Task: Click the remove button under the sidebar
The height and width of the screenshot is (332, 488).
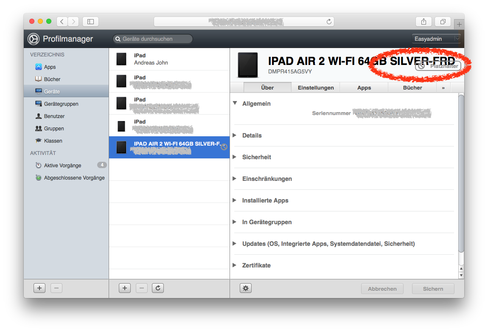Action: point(56,288)
